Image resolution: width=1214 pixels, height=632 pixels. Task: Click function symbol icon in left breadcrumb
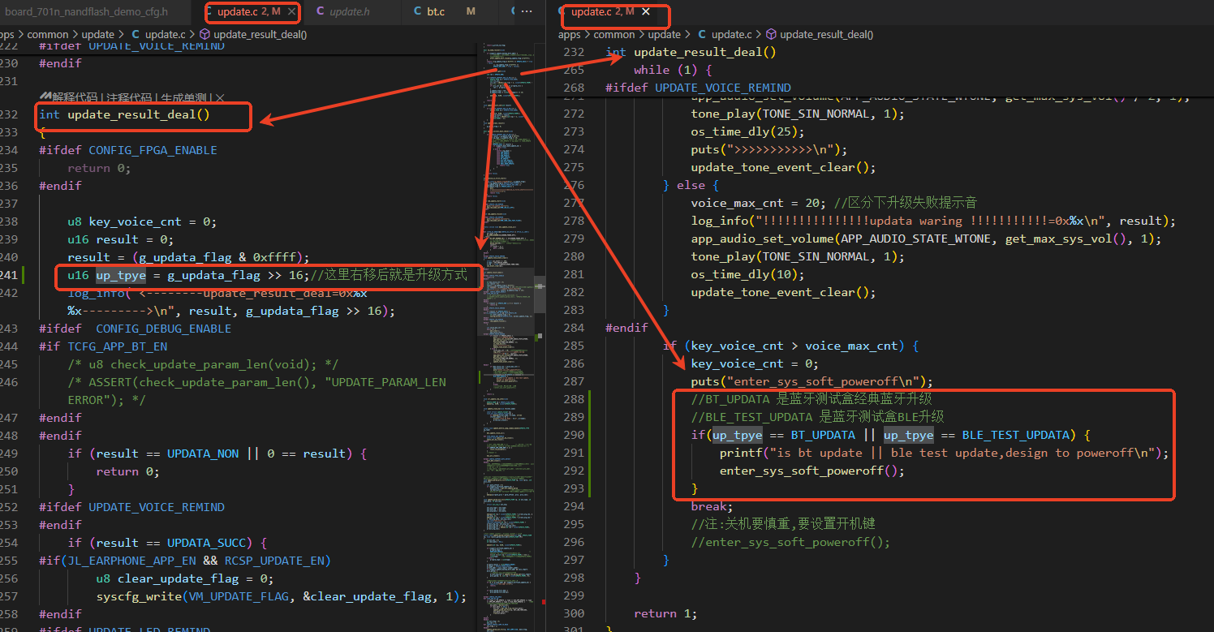point(204,34)
